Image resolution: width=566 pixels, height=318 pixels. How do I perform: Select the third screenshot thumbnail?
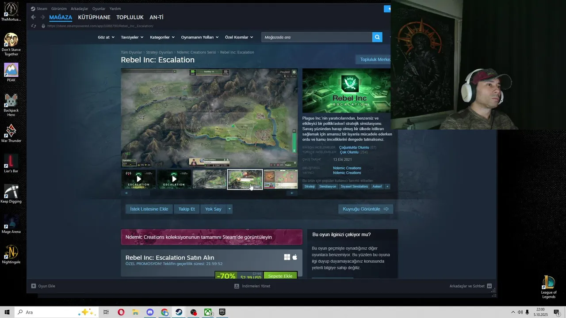coord(280,179)
